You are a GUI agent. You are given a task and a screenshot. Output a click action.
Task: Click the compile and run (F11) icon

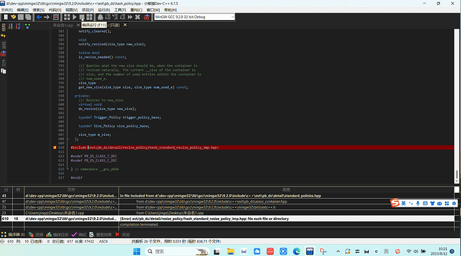point(82,17)
